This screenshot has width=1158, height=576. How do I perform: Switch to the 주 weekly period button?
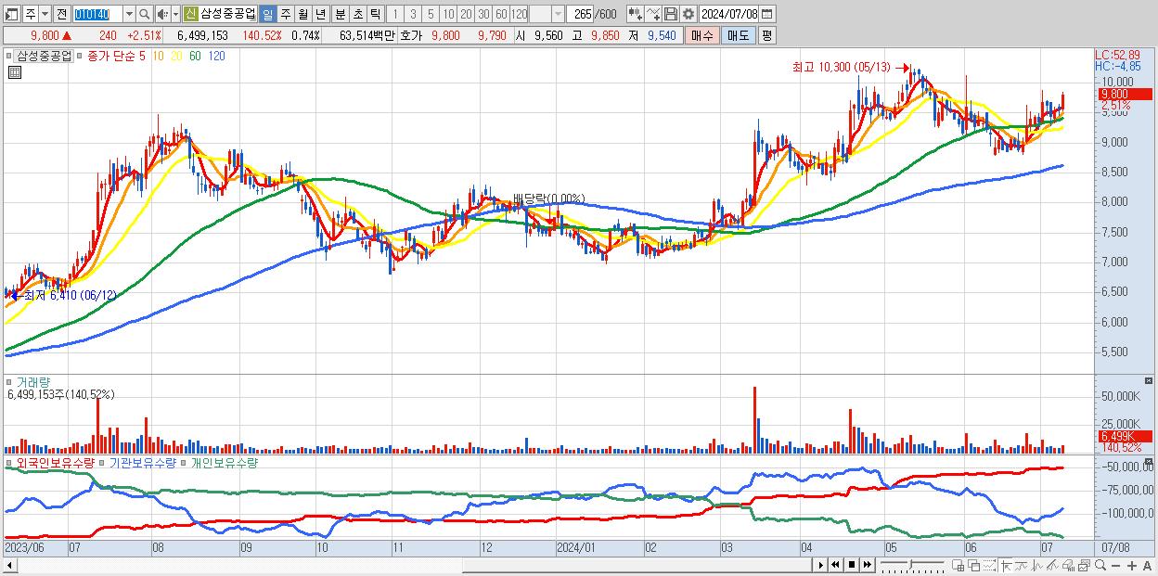point(285,14)
